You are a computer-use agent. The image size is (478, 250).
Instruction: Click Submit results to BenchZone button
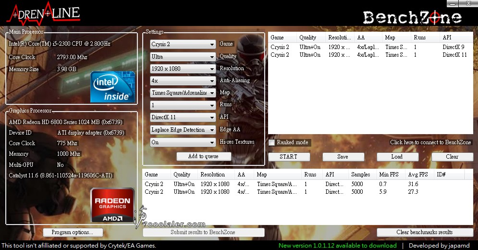(204, 232)
